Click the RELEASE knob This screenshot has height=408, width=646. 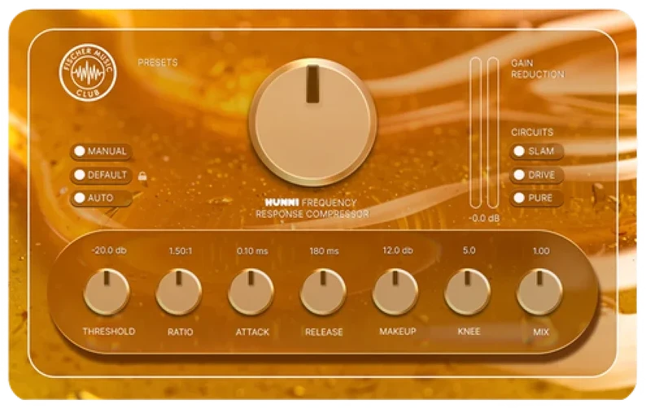323,292
